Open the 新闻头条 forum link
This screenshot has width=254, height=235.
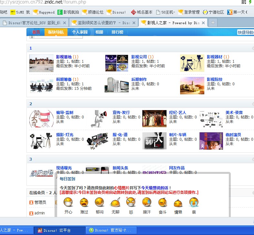120,168
